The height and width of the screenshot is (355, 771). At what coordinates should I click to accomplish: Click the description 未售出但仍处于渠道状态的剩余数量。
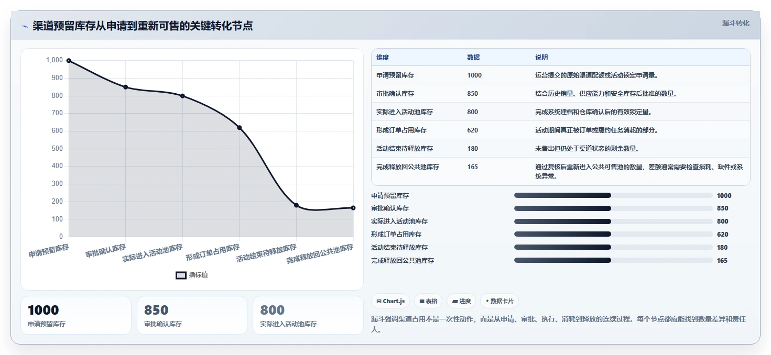[x=587, y=149]
